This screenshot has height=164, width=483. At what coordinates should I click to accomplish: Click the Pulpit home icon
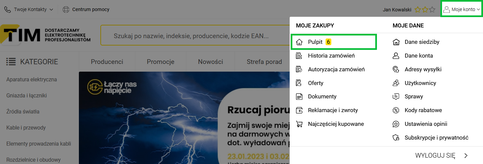coord(299,42)
